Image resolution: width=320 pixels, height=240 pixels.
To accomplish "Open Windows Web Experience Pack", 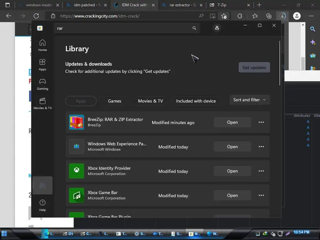I will tap(232, 147).
